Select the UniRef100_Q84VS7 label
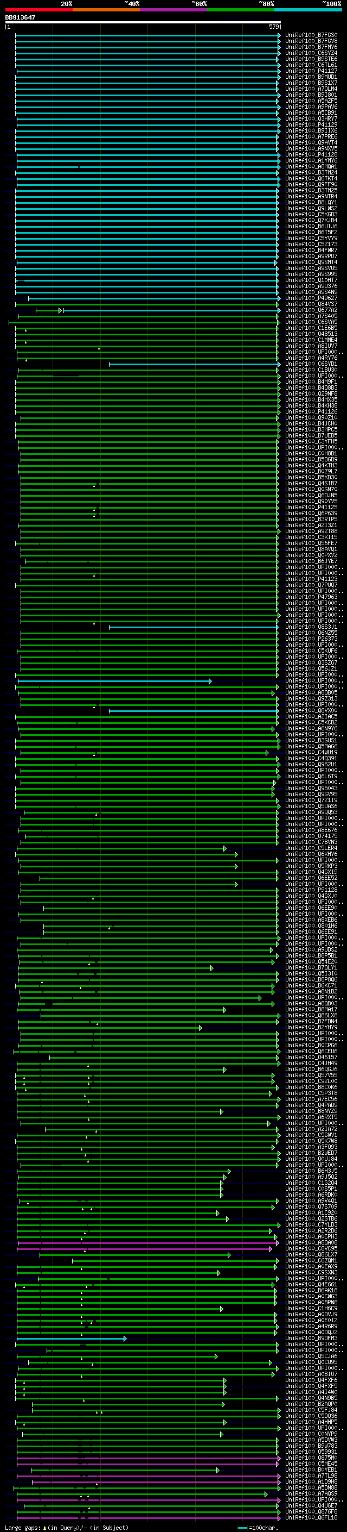The image size is (347, 1532). tap(311, 304)
